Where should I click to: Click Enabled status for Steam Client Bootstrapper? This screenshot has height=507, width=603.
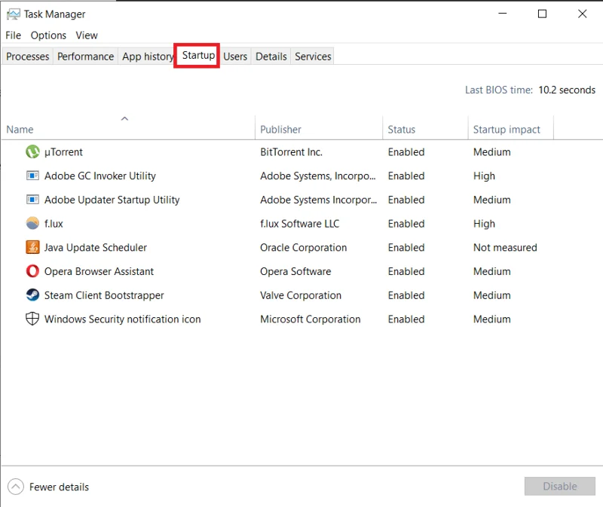(x=406, y=295)
